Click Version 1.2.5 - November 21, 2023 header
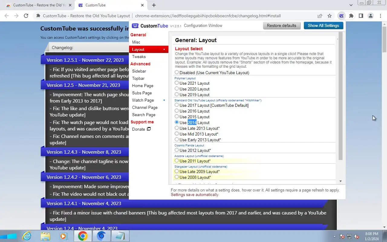The width and height of the screenshot is (387, 242). pos(83,85)
